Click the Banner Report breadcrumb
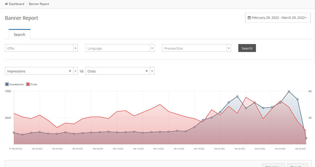This screenshot has width=315, height=167. (39, 4)
